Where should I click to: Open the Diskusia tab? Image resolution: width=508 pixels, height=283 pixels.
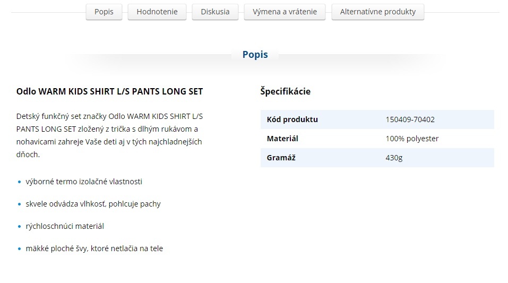pyautogui.click(x=215, y=12)
